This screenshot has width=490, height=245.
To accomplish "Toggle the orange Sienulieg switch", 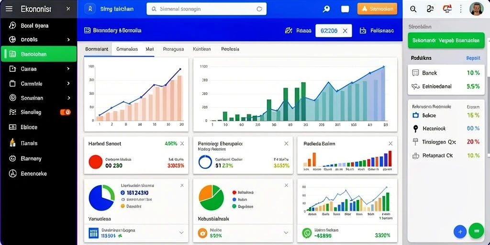I will pos(65,112).
